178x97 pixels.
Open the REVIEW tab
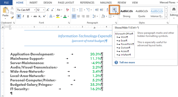click(122, 3)
